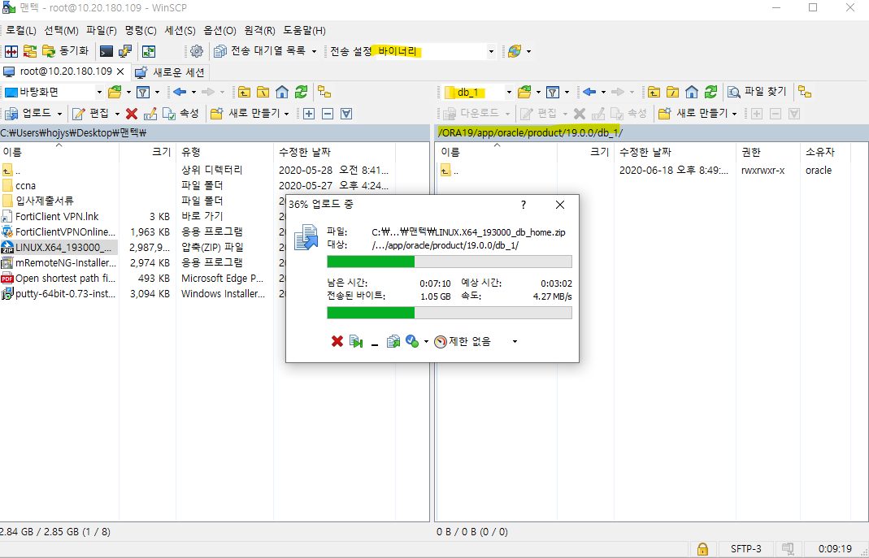Click the local 속성 button

click(x=180, y=114)
